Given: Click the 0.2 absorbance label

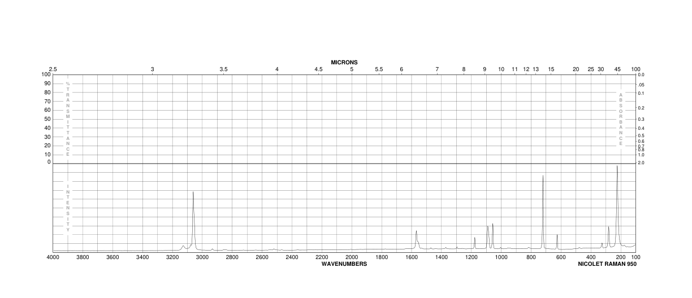Looking at the screenshot, I should 641,108.
